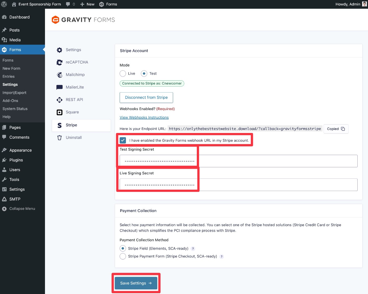Expand the Howdy, Admin account menu
The image size is (368, 294).
tap(351, 4)
